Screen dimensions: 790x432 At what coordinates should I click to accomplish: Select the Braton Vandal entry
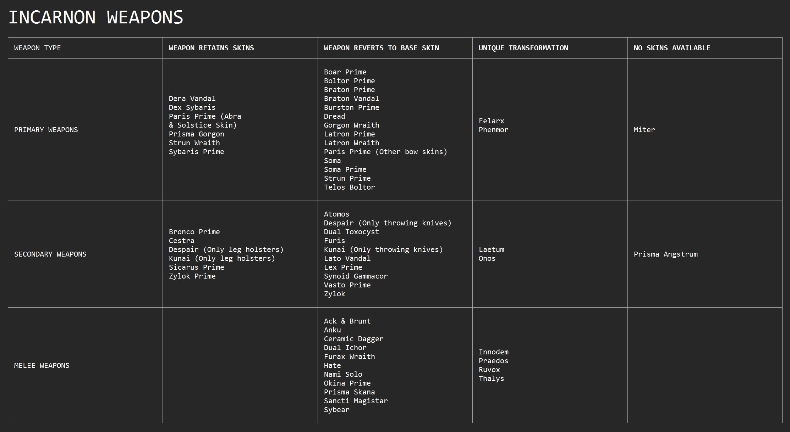(351, 99)
